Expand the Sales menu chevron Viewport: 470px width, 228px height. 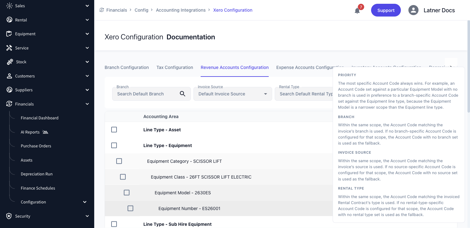tap(87, 6)
